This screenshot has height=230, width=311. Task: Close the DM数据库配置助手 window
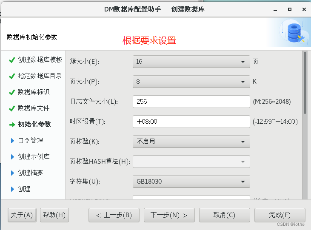(x=304, y=9)
